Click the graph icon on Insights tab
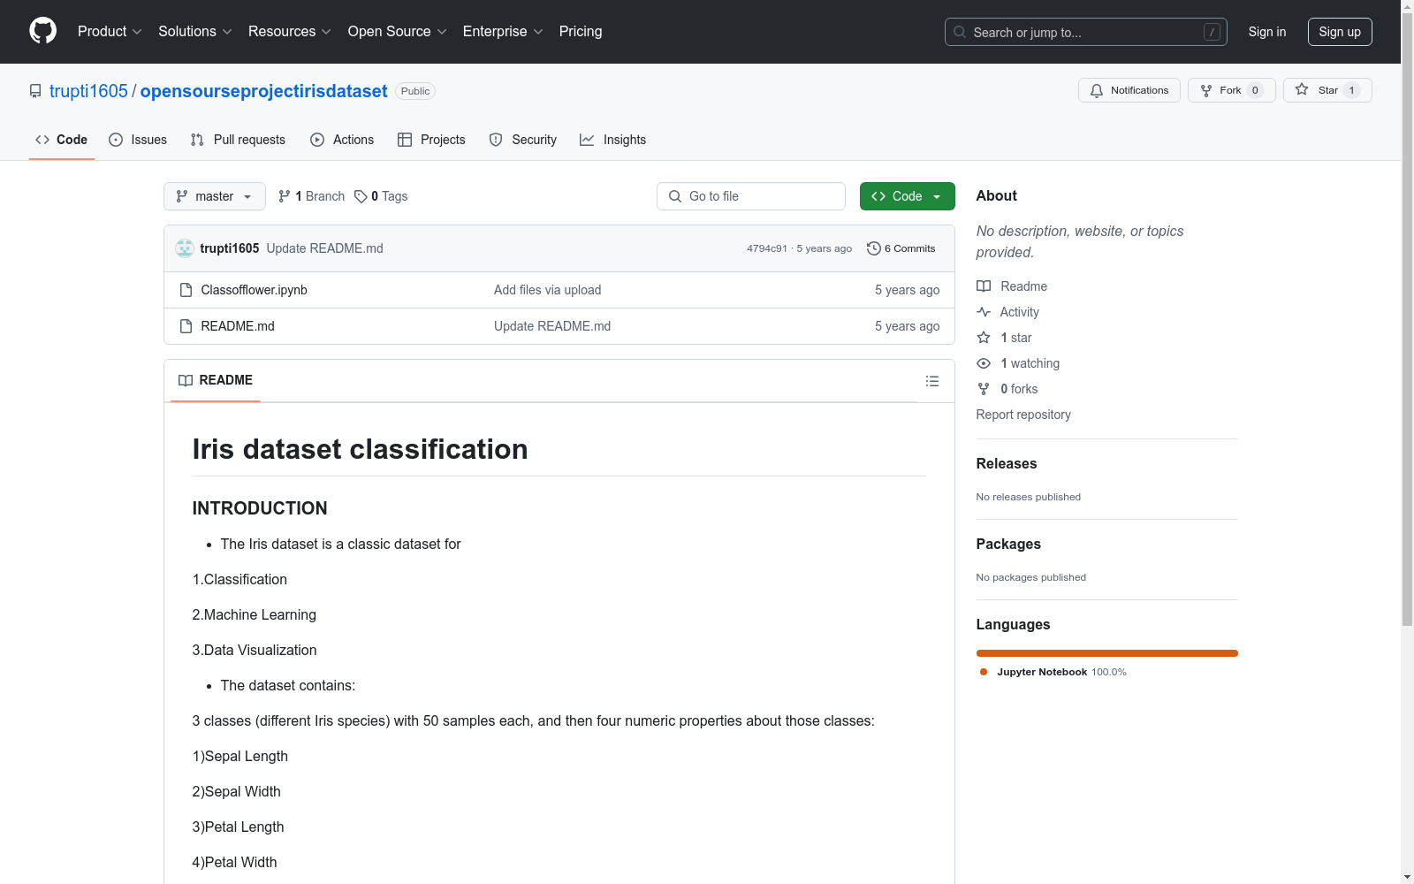Image resolution: width=1414 pixels, height=884 pixels. (587, 140)
